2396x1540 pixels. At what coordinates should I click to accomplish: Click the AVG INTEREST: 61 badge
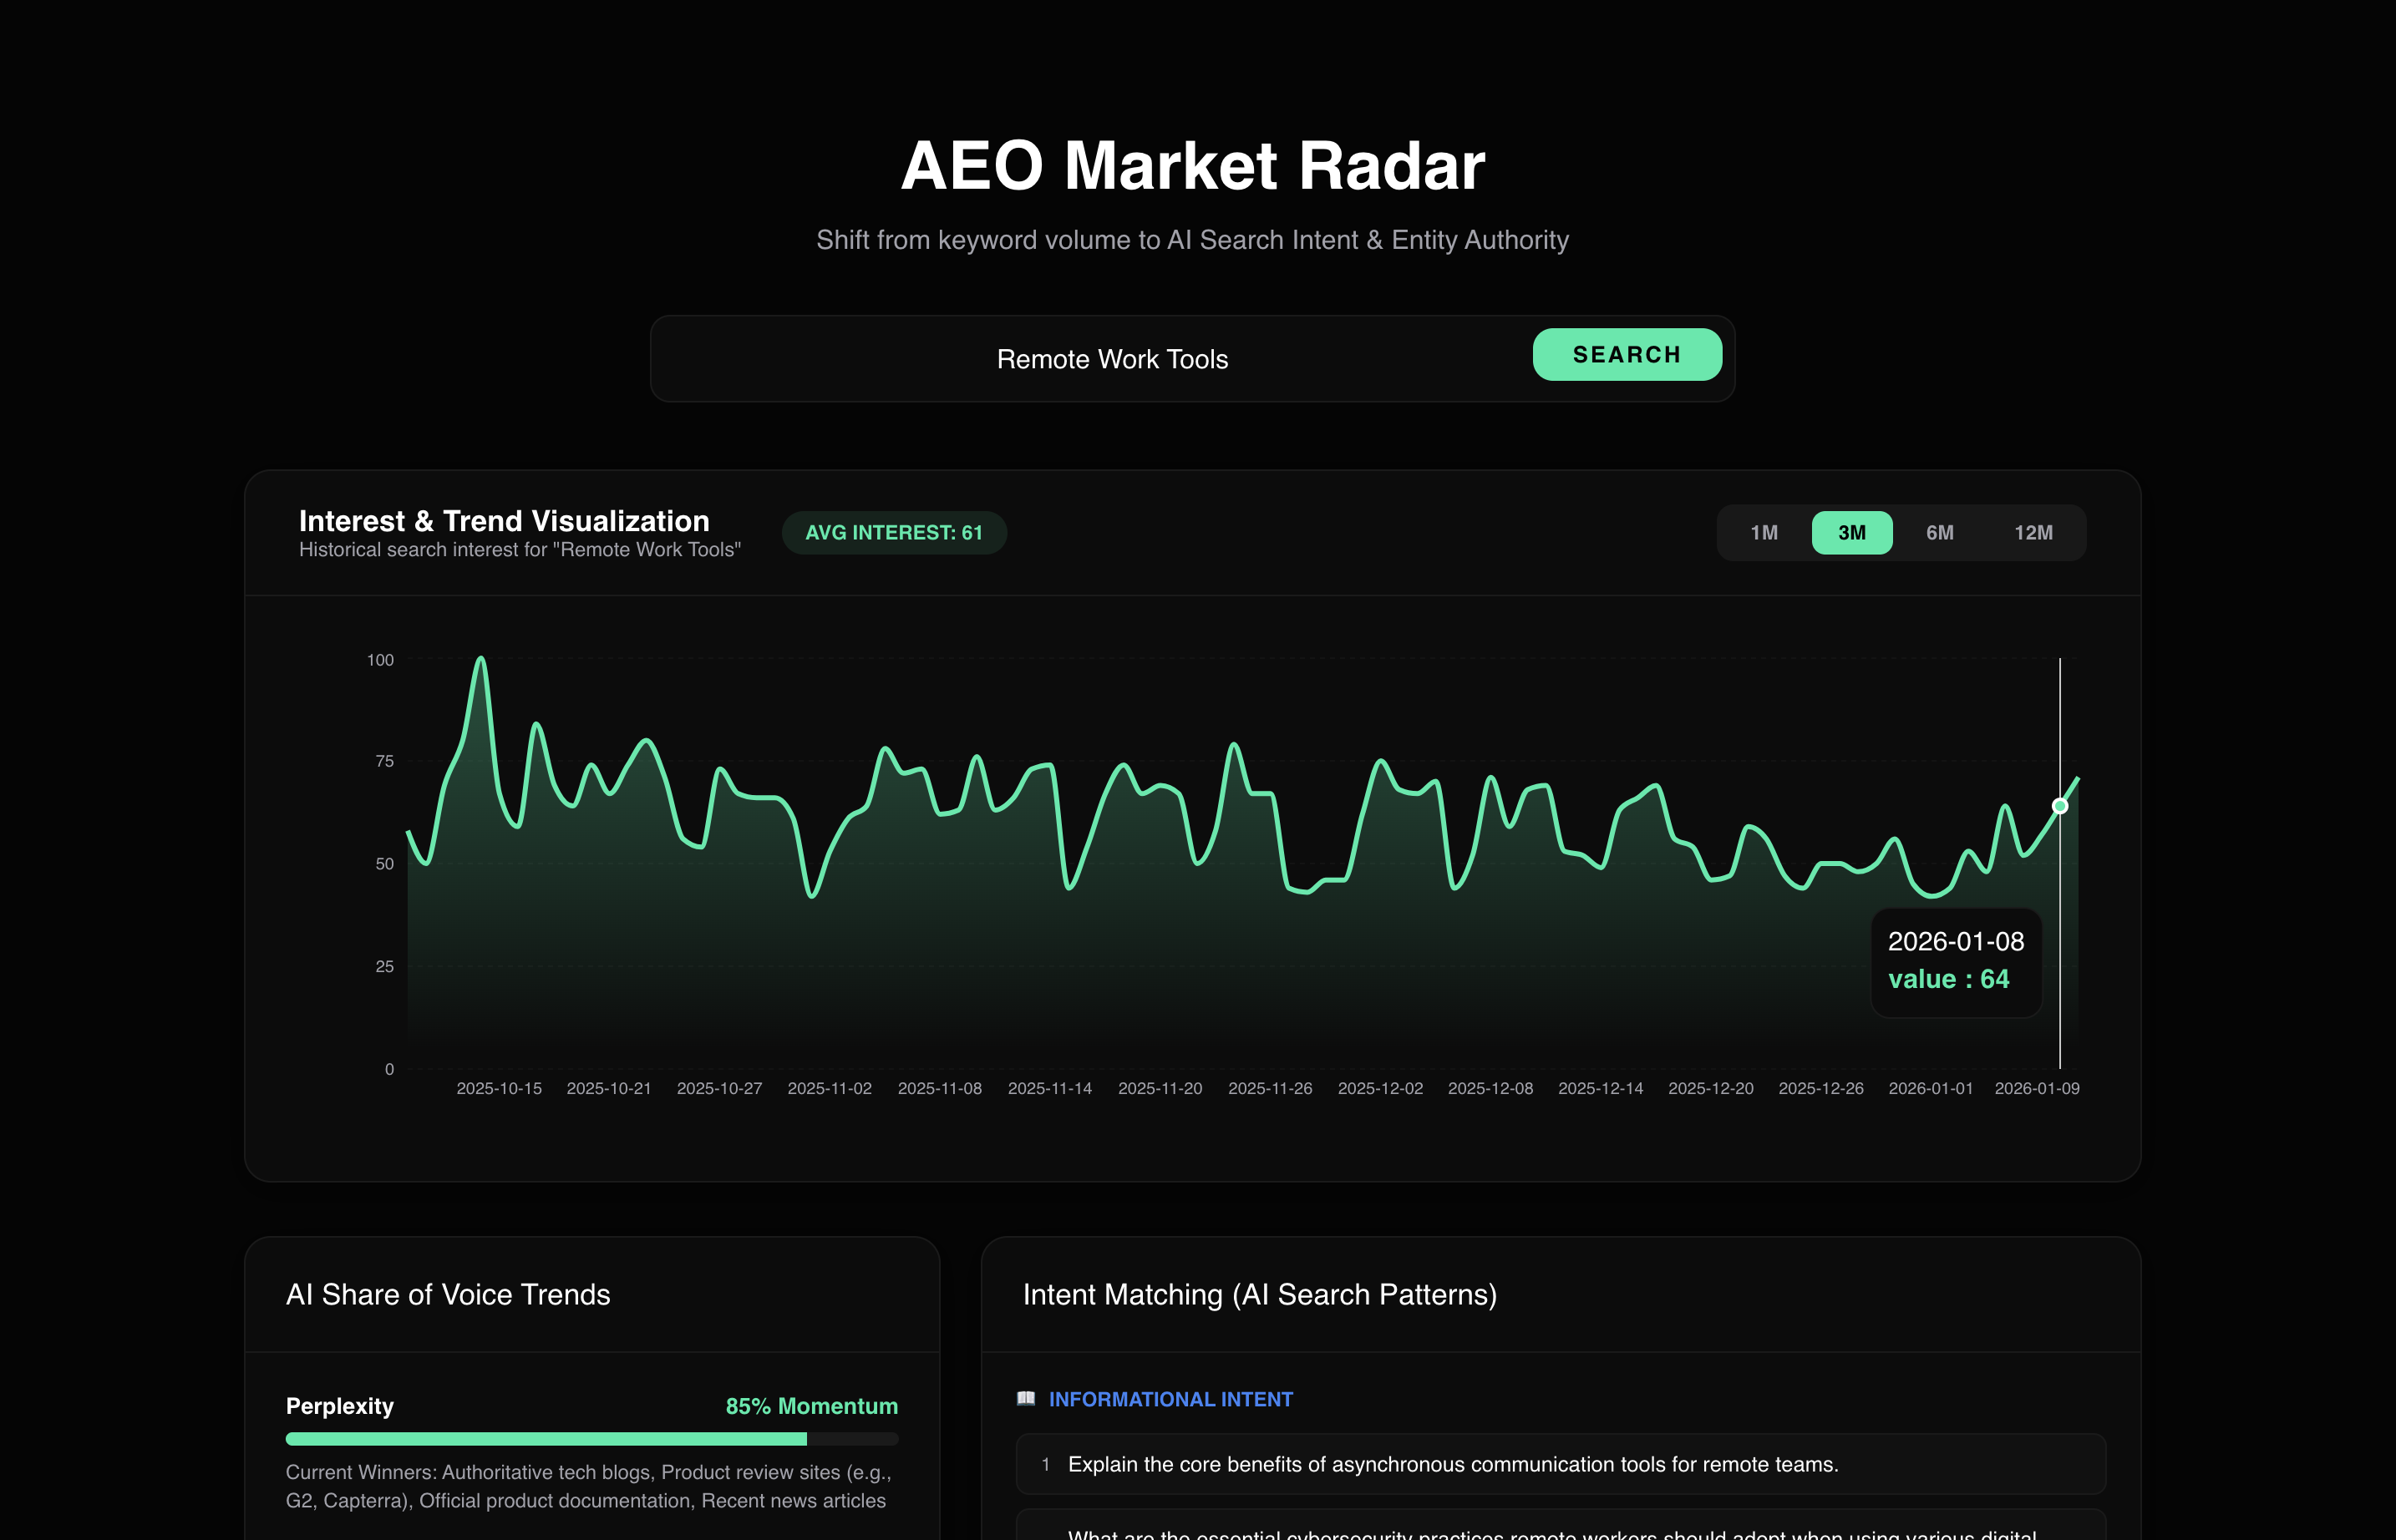893,533
